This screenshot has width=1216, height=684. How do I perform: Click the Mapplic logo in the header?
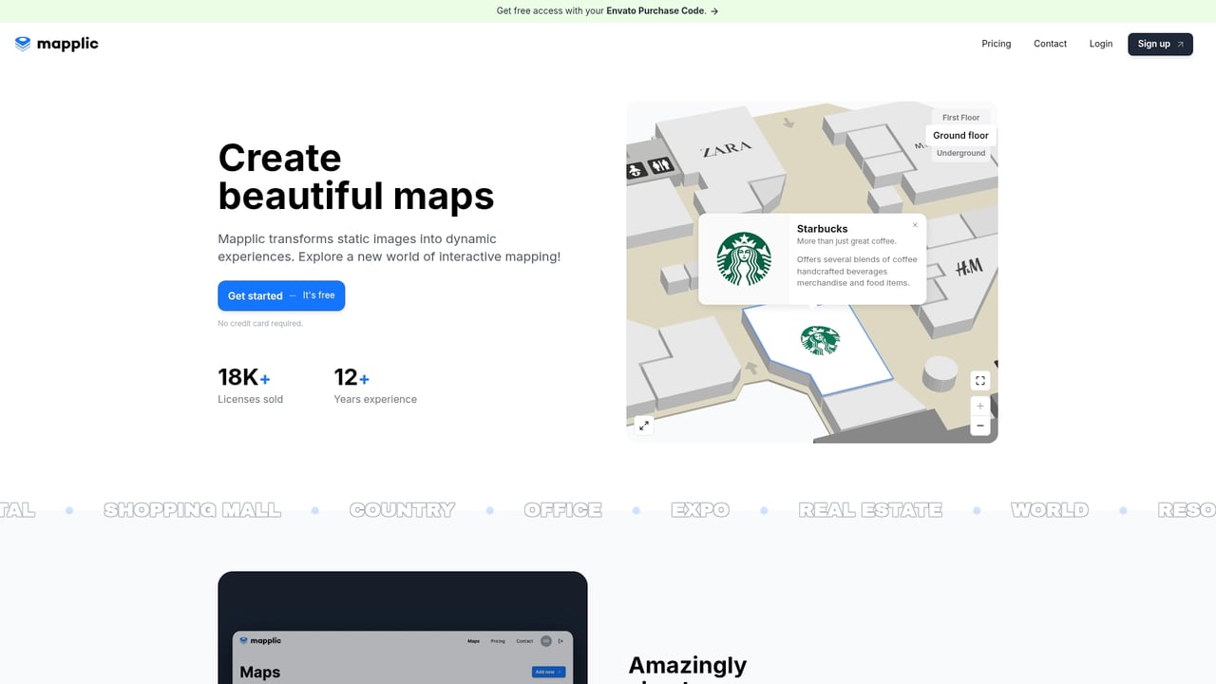pos(56,43)
